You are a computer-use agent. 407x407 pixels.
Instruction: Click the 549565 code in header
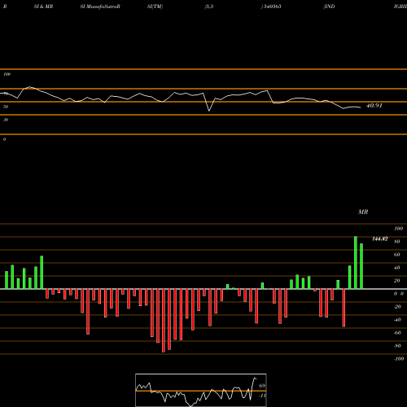[x=272, y=7]
